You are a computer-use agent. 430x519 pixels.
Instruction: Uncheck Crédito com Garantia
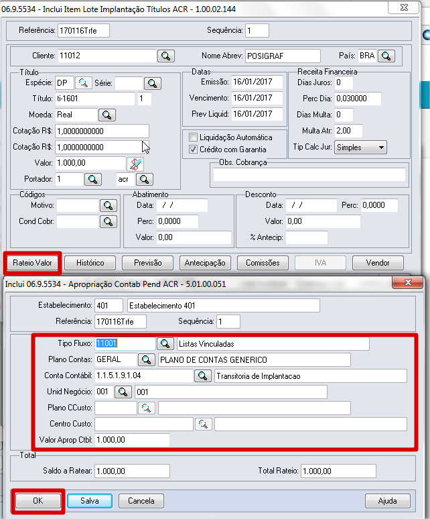(193, 150)
